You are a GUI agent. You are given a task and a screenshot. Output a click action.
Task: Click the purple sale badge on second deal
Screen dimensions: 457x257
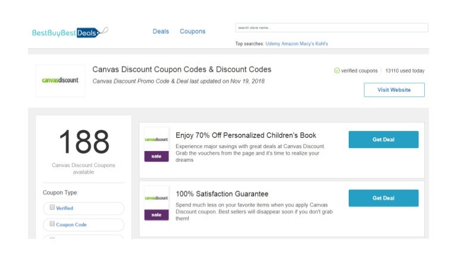pyautogui.click(x=156, y=214)
